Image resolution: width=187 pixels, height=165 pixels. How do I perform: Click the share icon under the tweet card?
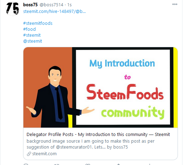(118, 164)
